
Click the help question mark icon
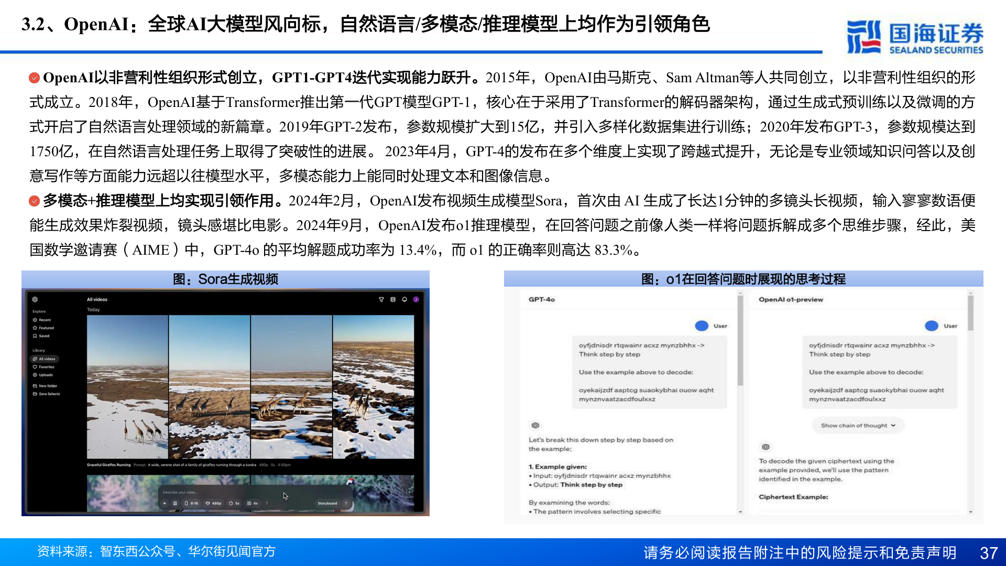pyautogui.click(x=267, y=503)
